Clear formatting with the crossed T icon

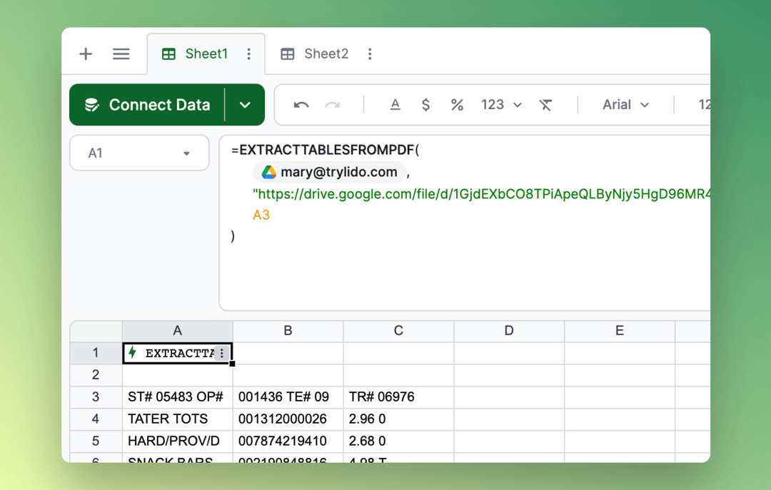coord(545,105)
